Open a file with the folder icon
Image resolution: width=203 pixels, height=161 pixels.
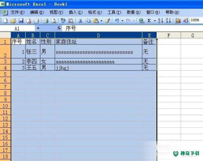[x=13, y=21]
